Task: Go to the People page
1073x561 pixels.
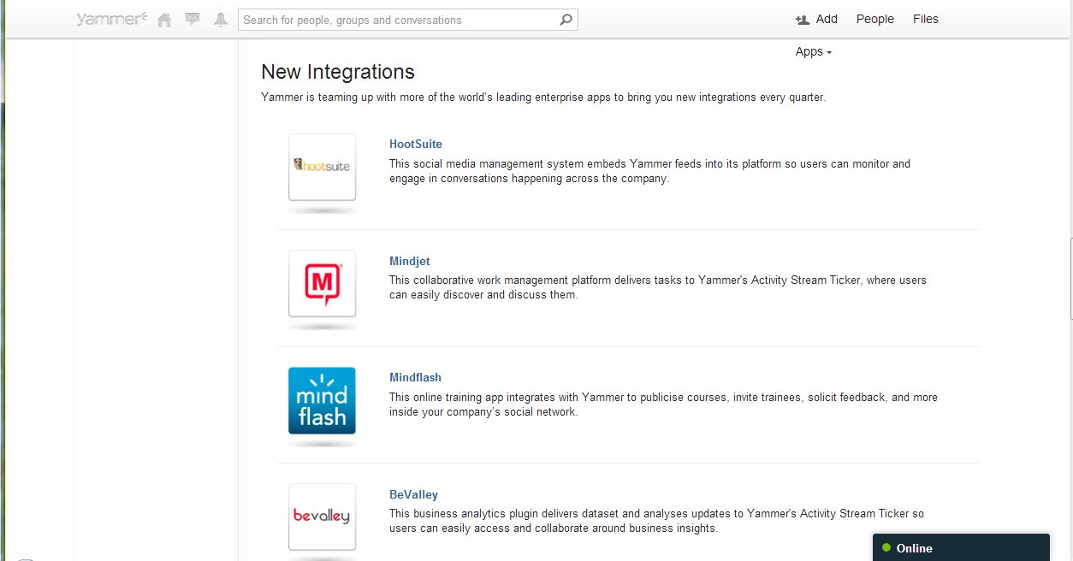Action: [x=874, y=19]
